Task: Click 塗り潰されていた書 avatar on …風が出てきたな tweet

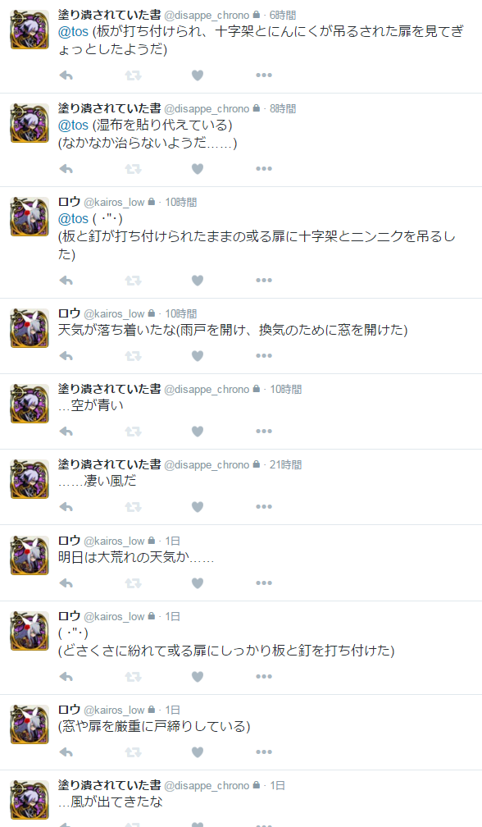Action: (30, 800)
